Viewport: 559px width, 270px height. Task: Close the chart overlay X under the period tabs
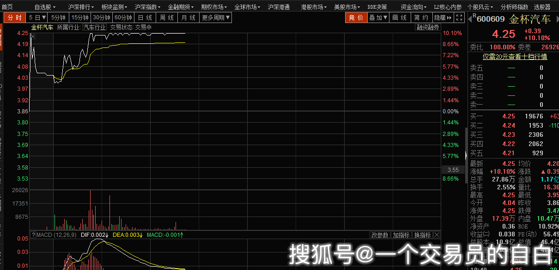pos(33,36)
